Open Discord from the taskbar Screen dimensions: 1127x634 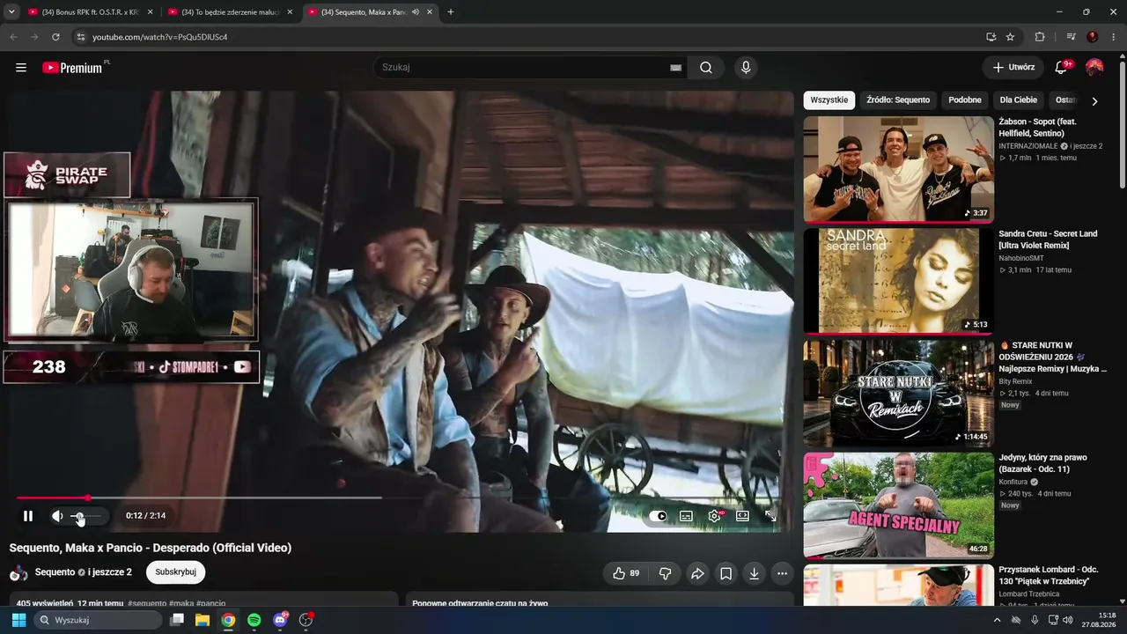coord(280,620)
